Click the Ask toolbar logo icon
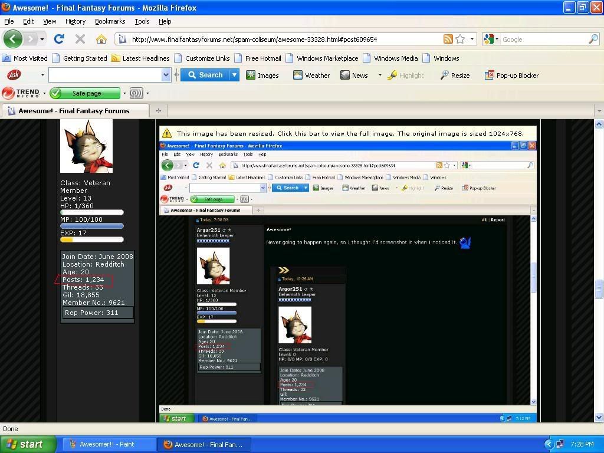This screenshot has height=453, width=604. tap(14, 75)
